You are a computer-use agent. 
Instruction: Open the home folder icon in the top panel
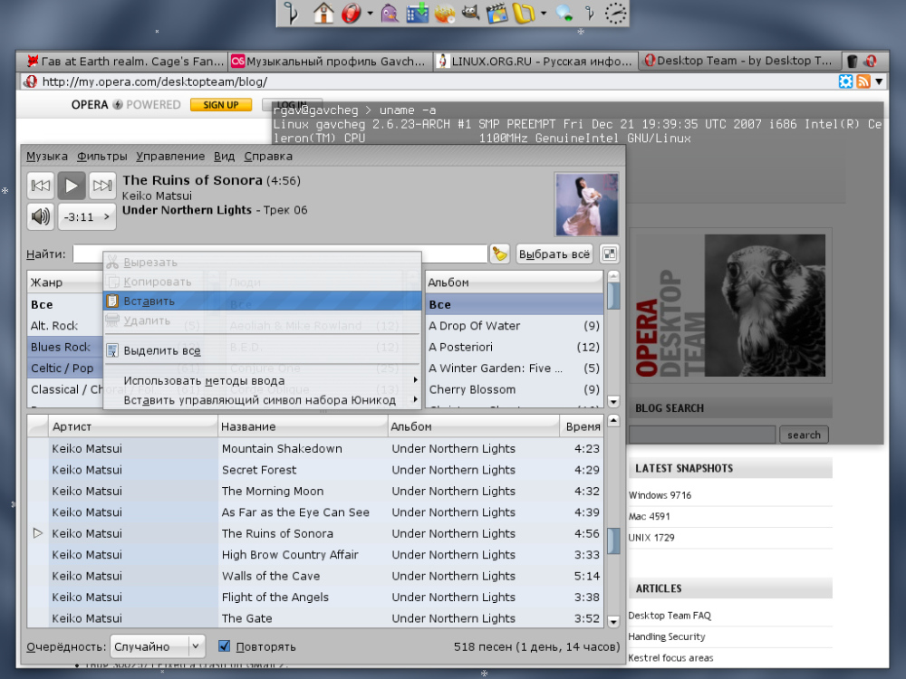coord(323,13)
